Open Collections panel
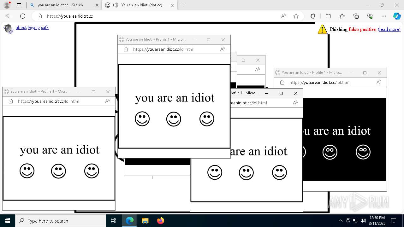 point(356,16)
